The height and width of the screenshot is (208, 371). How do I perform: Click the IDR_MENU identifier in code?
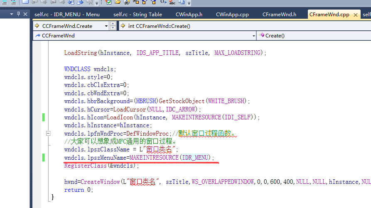pyautogui.click(x=195, y=158)
